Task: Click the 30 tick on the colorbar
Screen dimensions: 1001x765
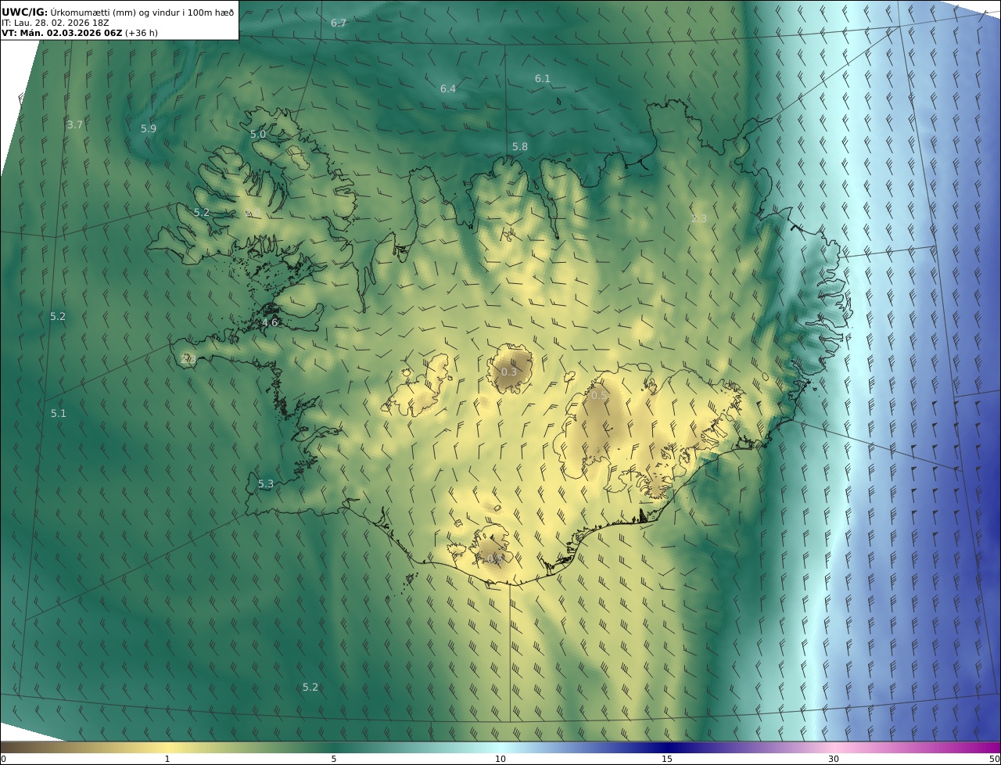Action: tap(834, 759)
